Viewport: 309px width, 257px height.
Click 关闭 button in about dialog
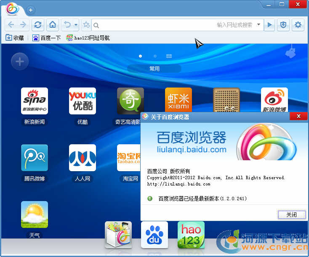pyautogui.click(x=292, y=215)
